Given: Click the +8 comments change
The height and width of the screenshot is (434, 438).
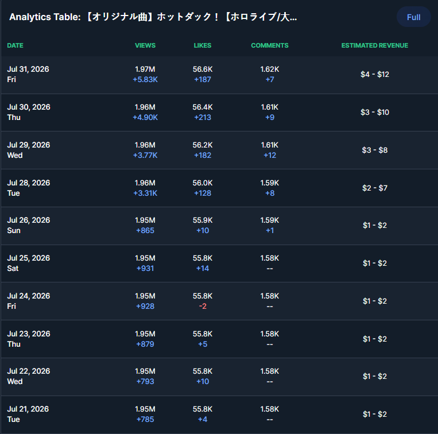Looking at the screenshot, I should (270, 193).
